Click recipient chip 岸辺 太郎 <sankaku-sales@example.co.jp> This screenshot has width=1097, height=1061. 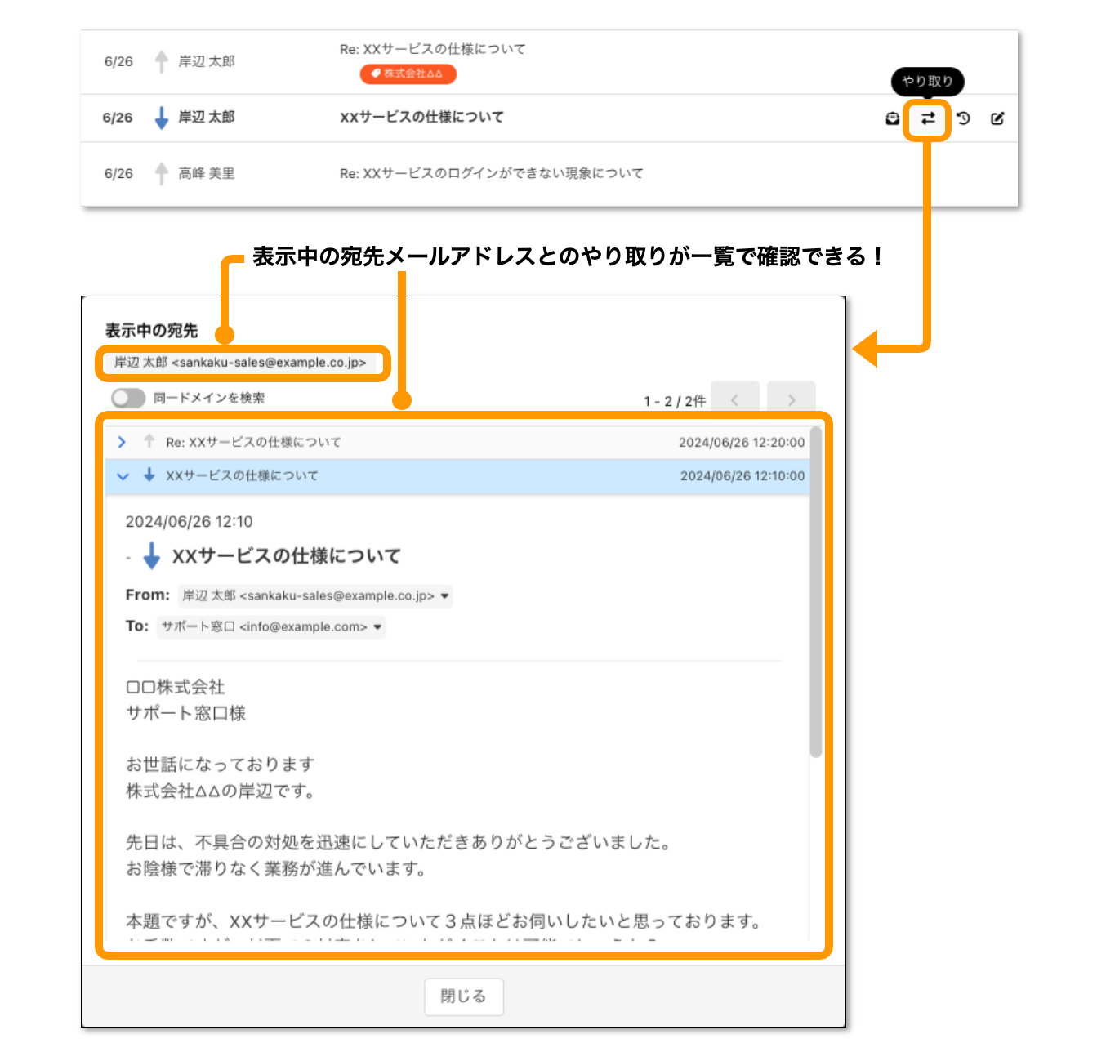(x=241, y=363)
